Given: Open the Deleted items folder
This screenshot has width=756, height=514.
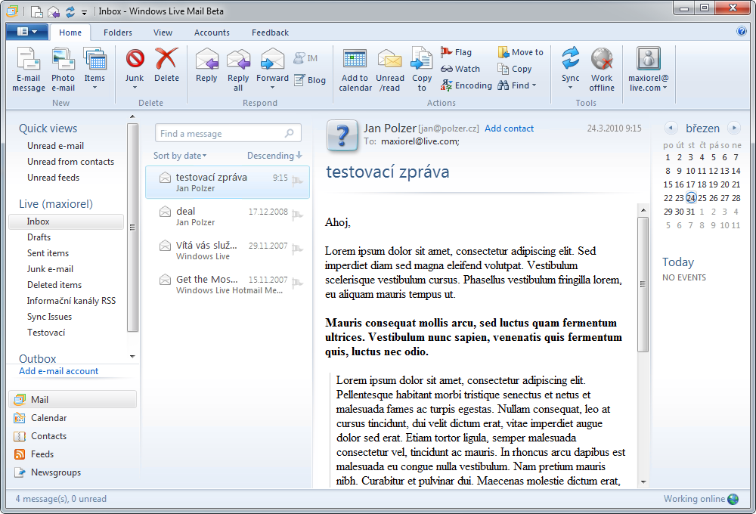Looking at the screenshot, I should tap(54, 285).
